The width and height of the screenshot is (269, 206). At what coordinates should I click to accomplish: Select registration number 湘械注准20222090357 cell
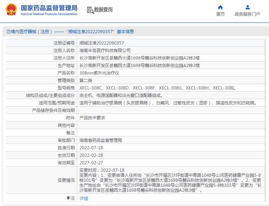click(102, 43)
